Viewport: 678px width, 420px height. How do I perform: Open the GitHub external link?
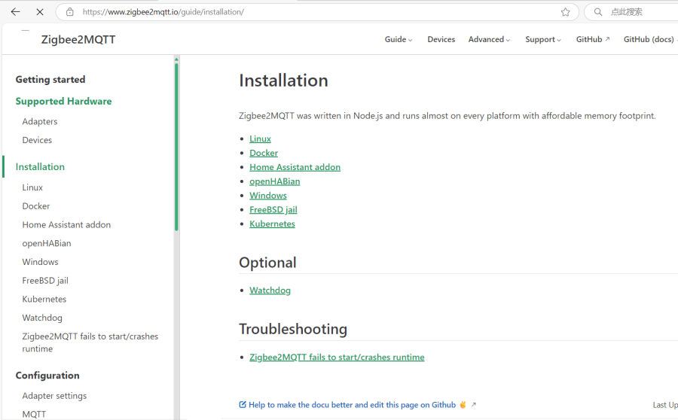pyautogui.click(x=593, y=39)
